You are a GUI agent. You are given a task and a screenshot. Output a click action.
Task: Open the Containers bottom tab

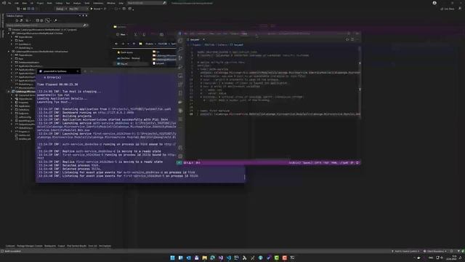[x=10, y=246]
